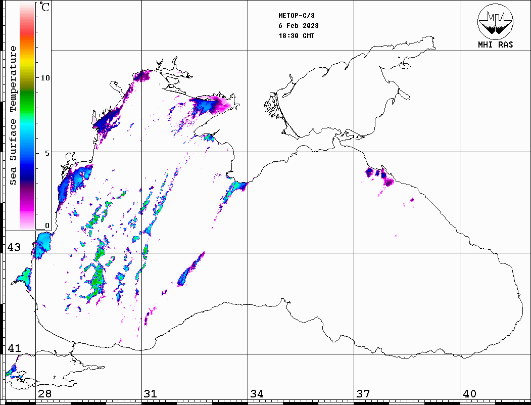Click latitude label '41'

point(14,348)
